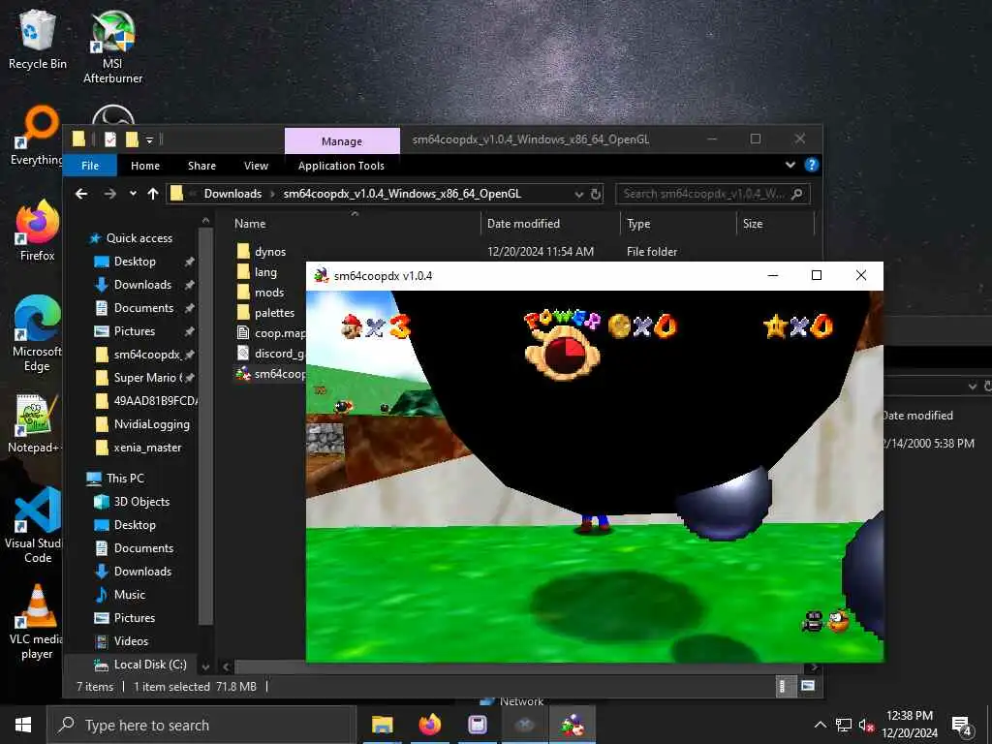Click the Back arrow in File Explorer
The image size is (992, 744).
81,194
